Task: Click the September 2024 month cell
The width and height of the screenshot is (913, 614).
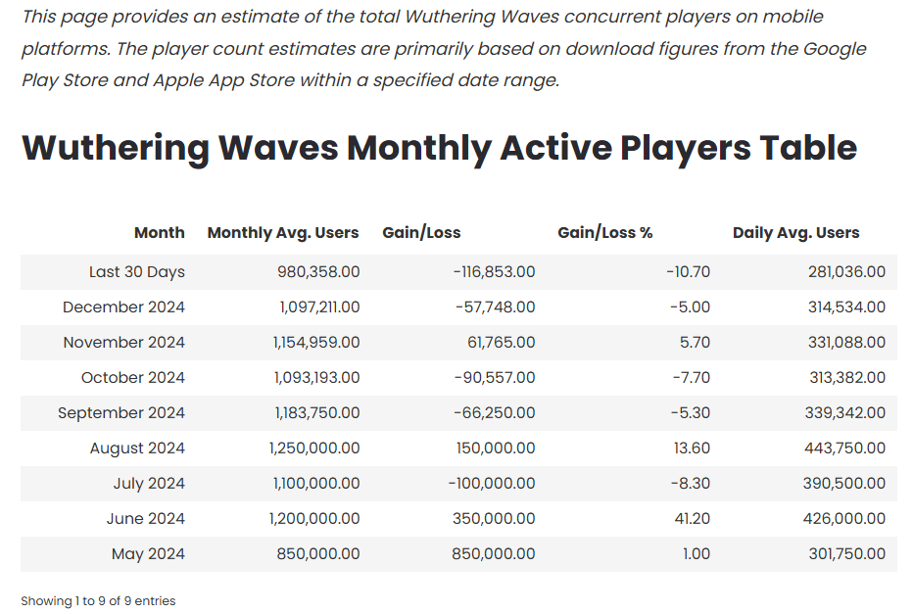Action: coord(121,413)
